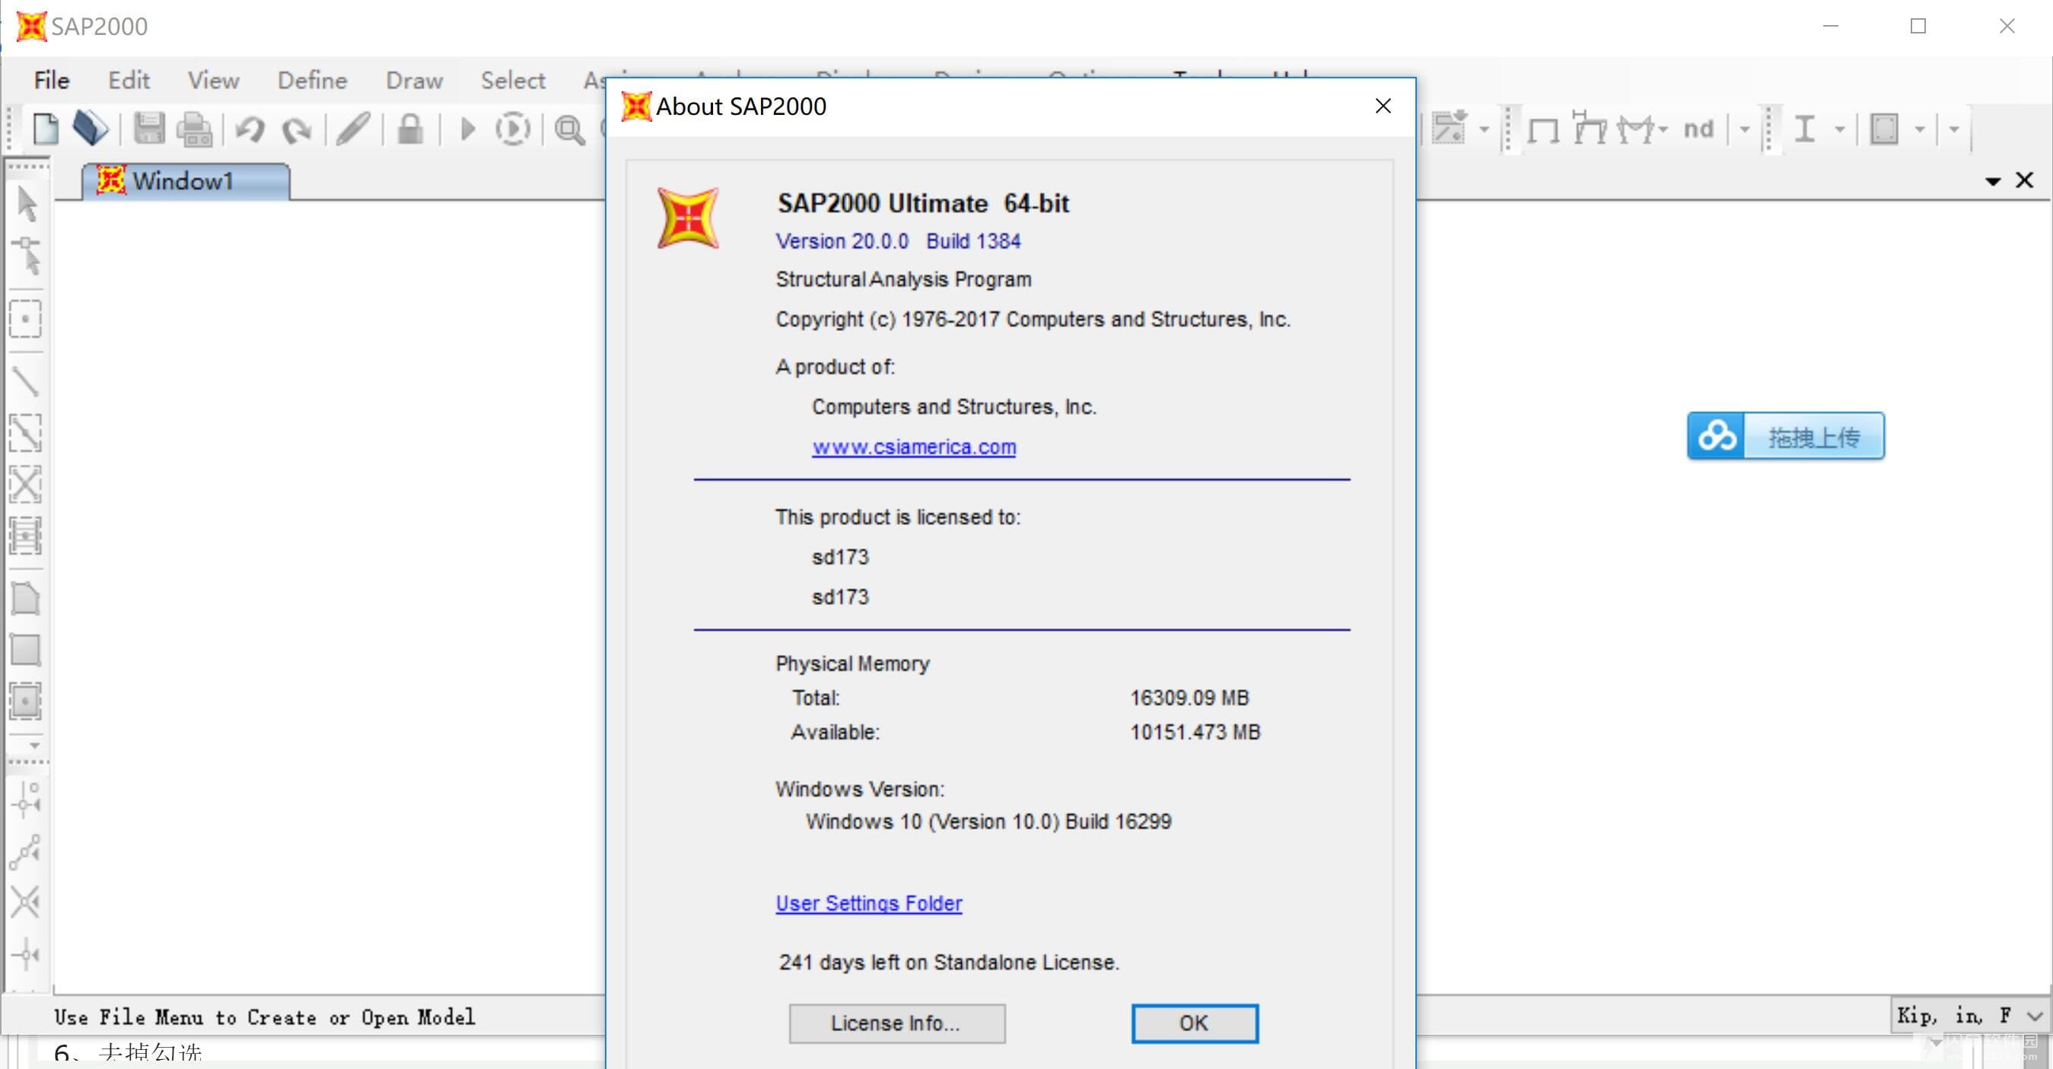
Task: Open the Draw menu
Action: tap(415, 81)
